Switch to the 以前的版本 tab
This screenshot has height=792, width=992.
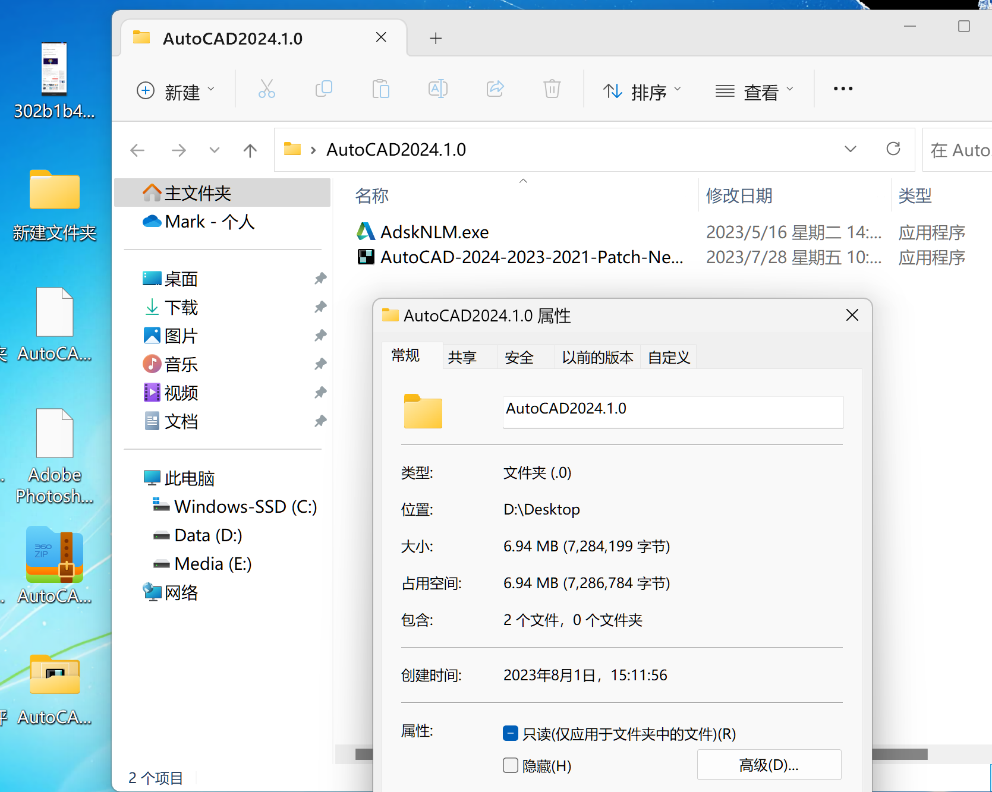point(597,356)
